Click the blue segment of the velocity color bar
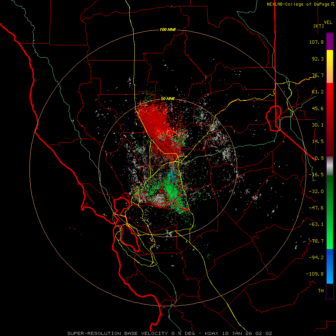The width and height of the screenshot is (336, 336). click(330, 266)
